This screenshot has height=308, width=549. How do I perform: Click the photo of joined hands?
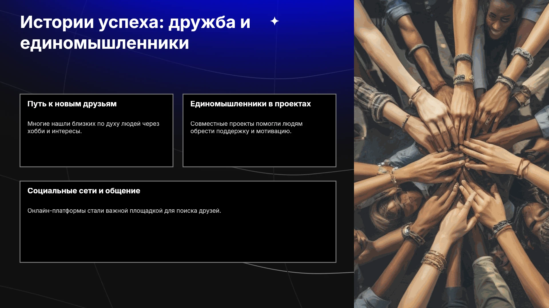[451, 154]
